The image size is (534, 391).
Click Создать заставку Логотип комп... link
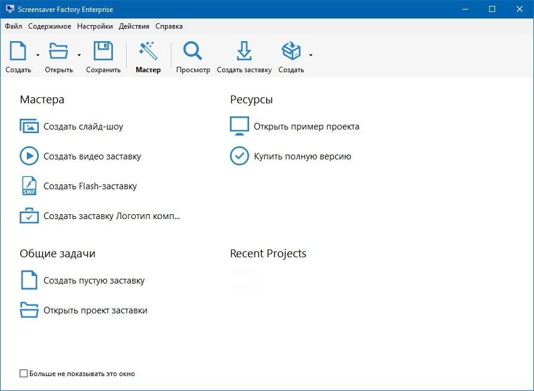point(112,216)
